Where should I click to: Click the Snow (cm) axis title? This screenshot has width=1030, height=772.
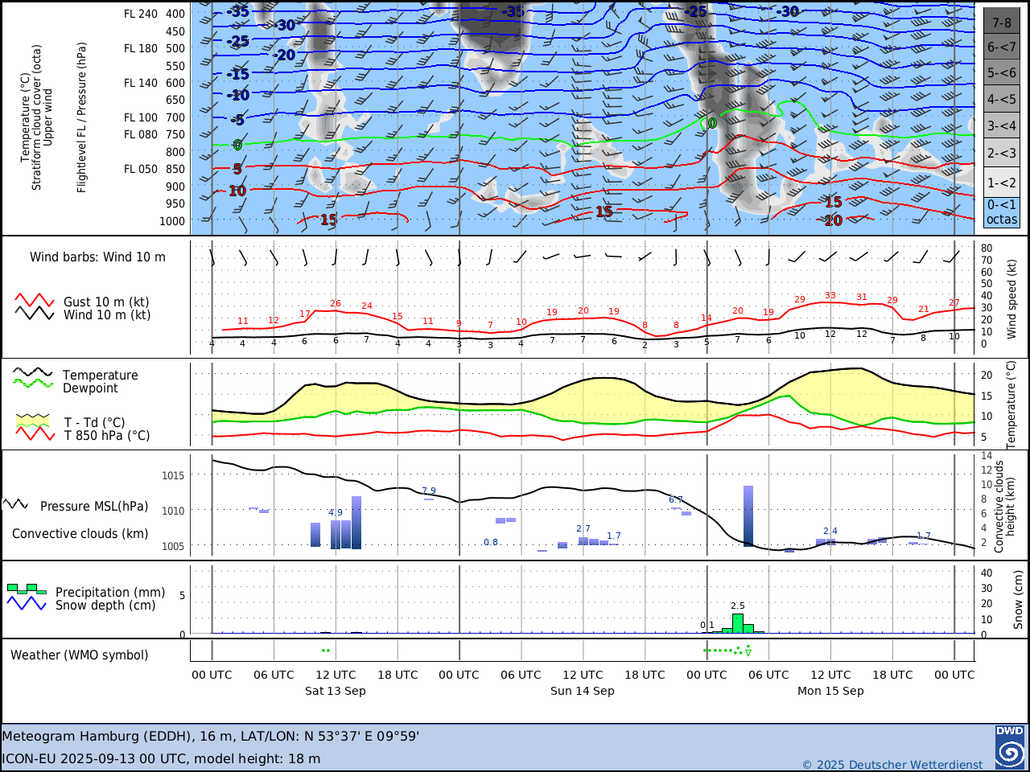(1018, 600)
